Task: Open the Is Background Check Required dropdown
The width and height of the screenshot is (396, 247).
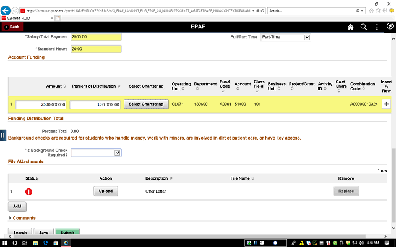Action: pos(96,152)
